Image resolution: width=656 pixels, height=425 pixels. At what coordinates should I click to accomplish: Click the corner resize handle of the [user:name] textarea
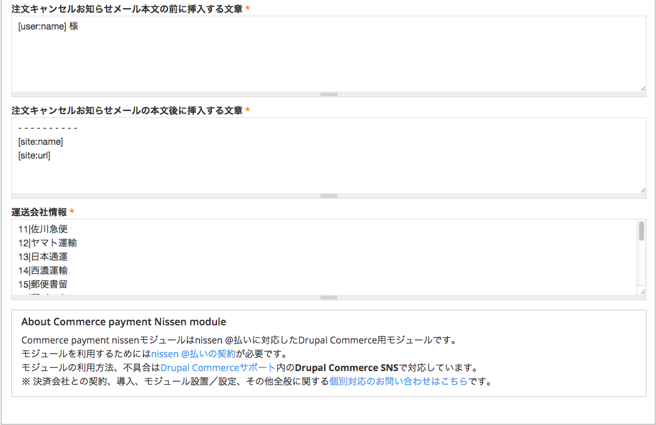643,88
